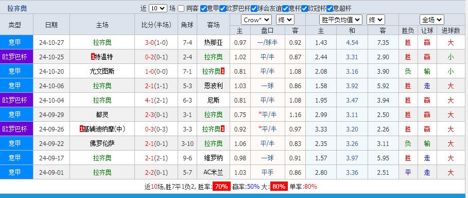Click the red card marker beside 基辅迪纳摩
This screenshot has width=468, height=198.
[81, 129]
